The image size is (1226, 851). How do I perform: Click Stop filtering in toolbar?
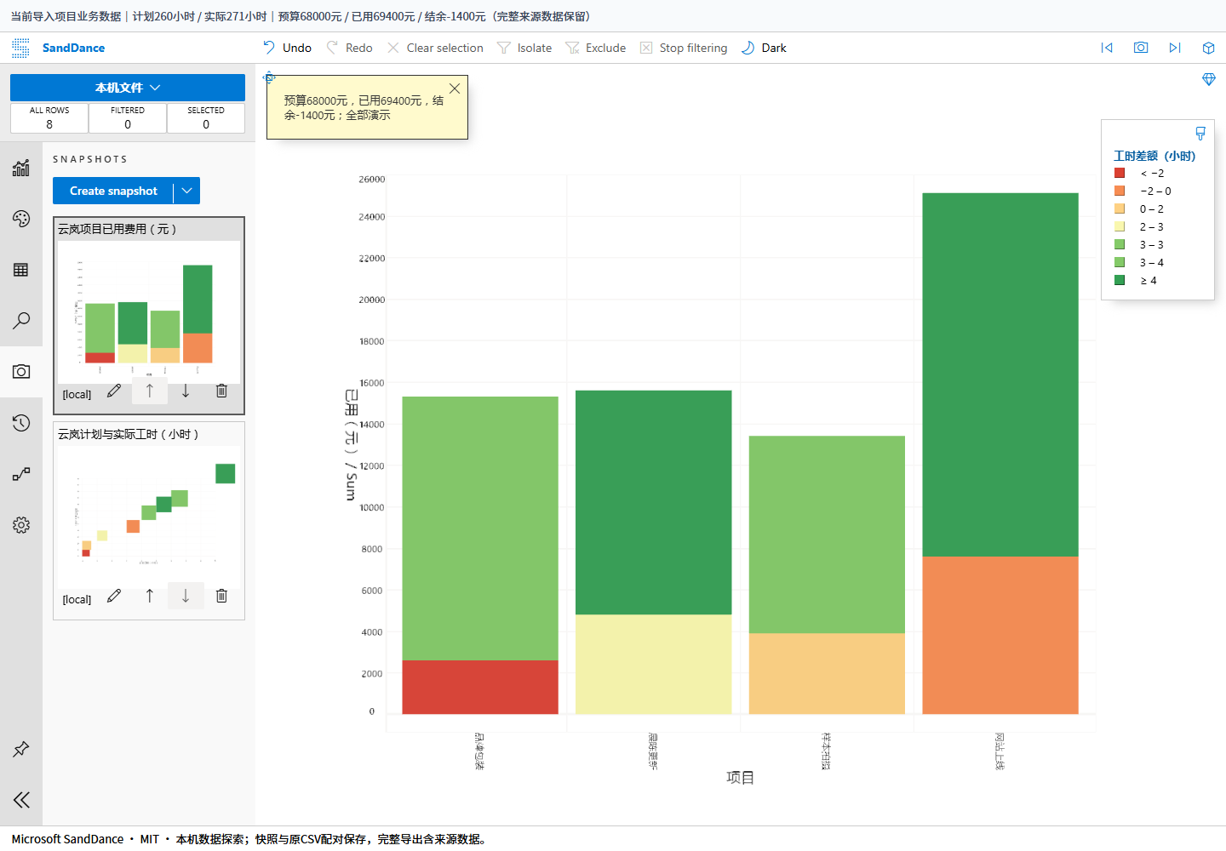[684, 48]
